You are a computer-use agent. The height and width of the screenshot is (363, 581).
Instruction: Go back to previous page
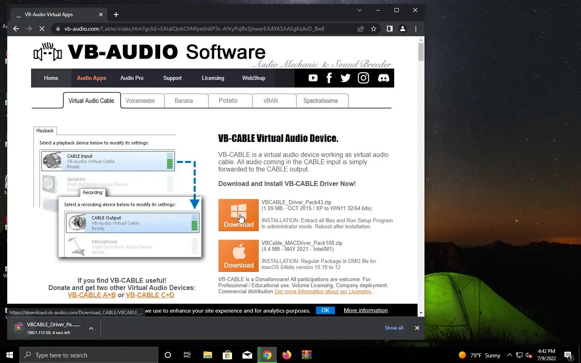pyautogui.click(x=16, y=29)
